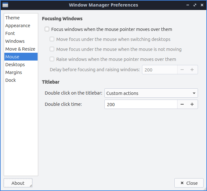Toggle move focus when switching desktops
The width and height of the screenshot is (207, 191).
pyautogui.click(x=52, y=39)
